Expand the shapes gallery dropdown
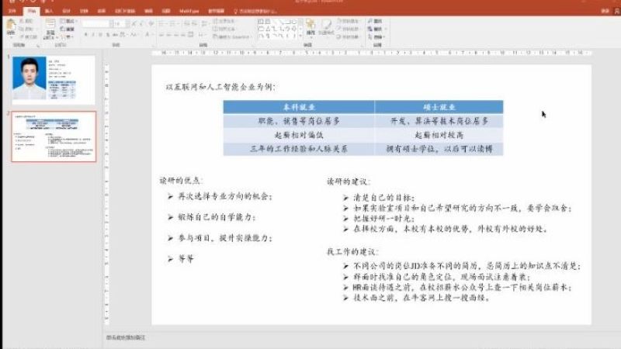The height and width of the screenshot is (349, 621). pos(300,36)
